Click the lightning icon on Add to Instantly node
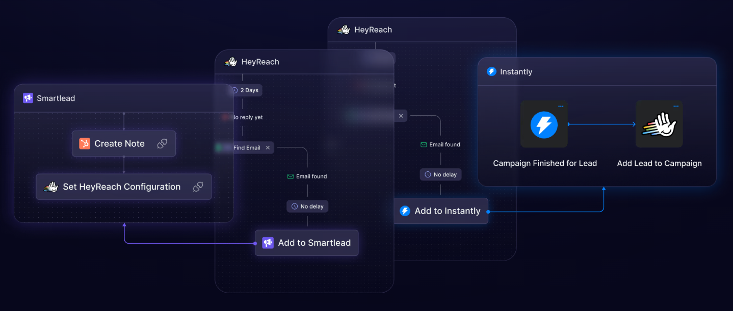 [x=405, y=211]
